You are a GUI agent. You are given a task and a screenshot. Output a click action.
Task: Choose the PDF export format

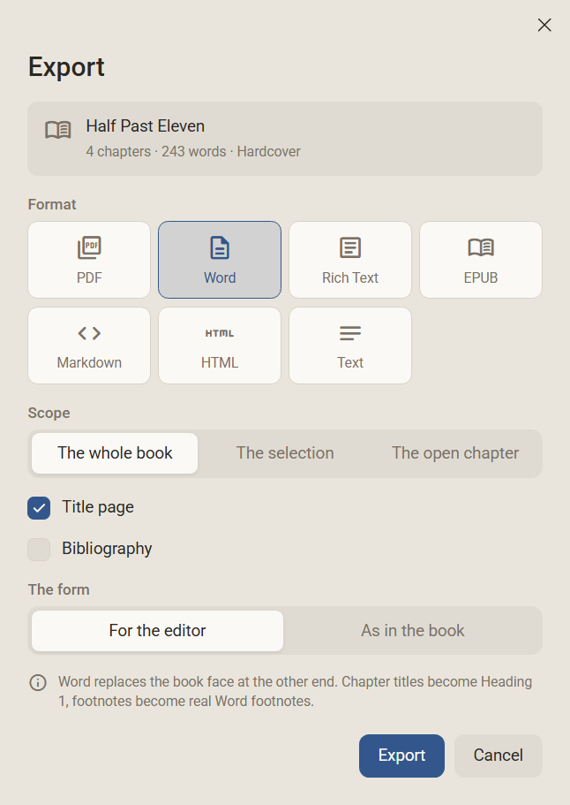(89, 260)
